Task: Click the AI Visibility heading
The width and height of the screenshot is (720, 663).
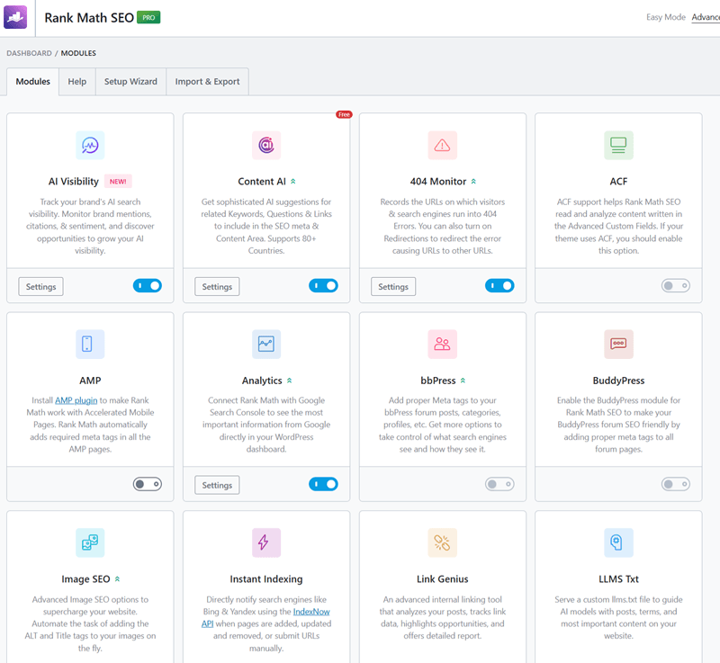Action: [74, 182]
